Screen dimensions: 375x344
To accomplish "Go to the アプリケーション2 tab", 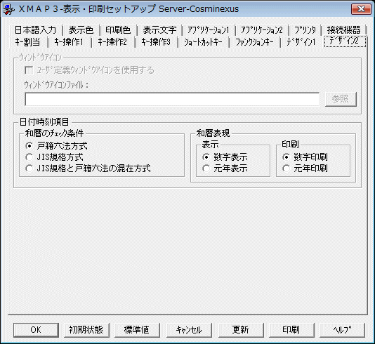I will coord(262,30).
